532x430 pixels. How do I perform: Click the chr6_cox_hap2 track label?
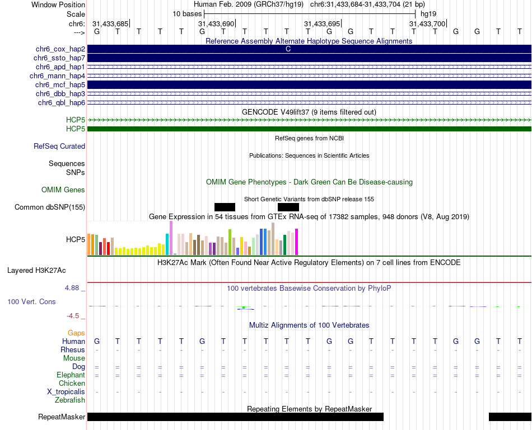(60, 49)
